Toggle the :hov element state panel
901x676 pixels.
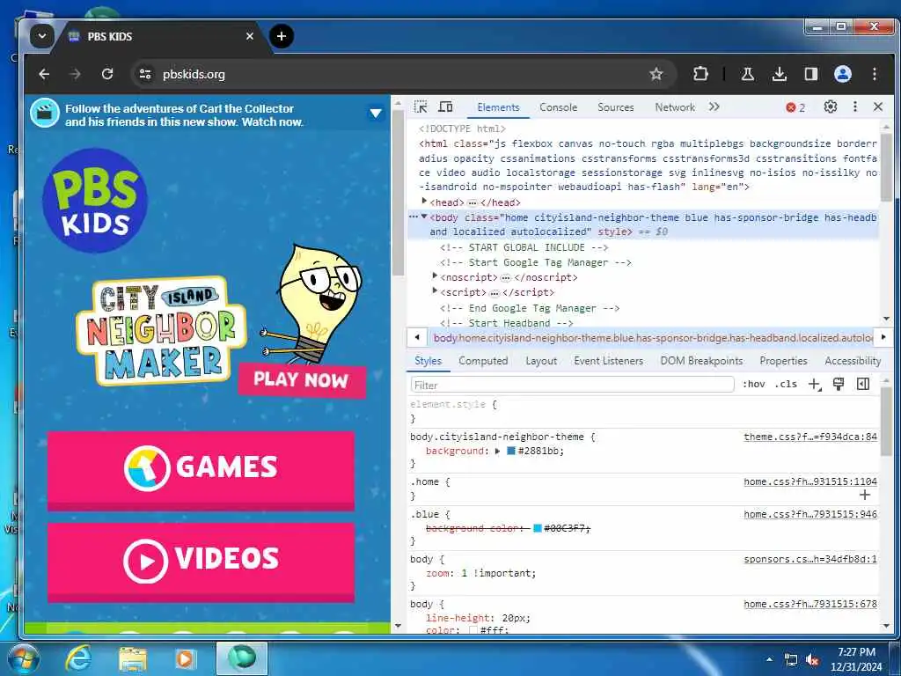pyautogui.click(x=753, y=384)
